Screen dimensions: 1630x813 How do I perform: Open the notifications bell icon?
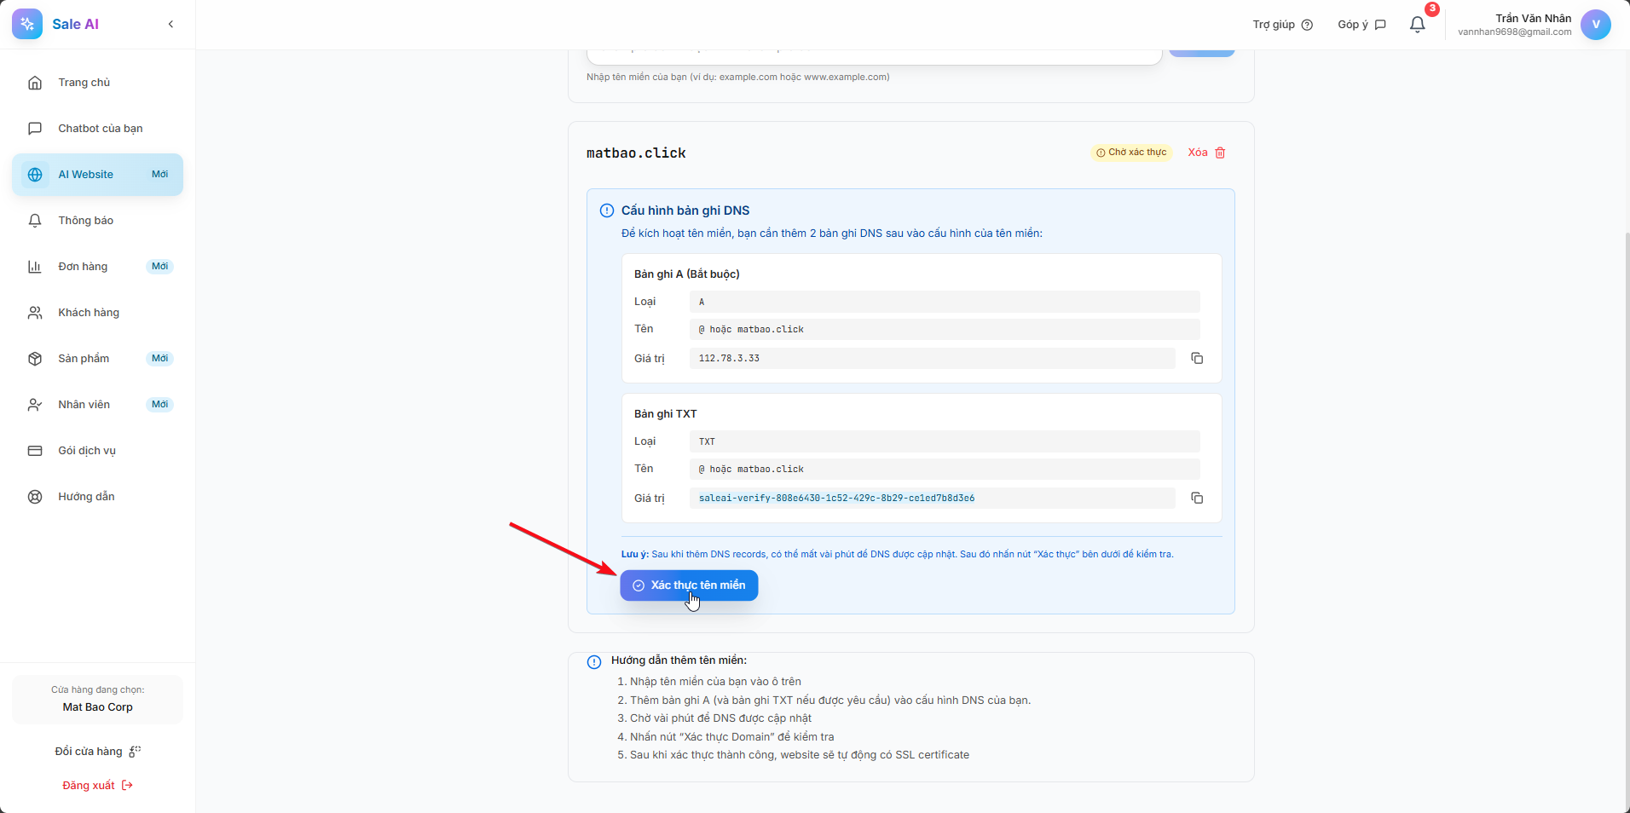tap(1417, 25)
